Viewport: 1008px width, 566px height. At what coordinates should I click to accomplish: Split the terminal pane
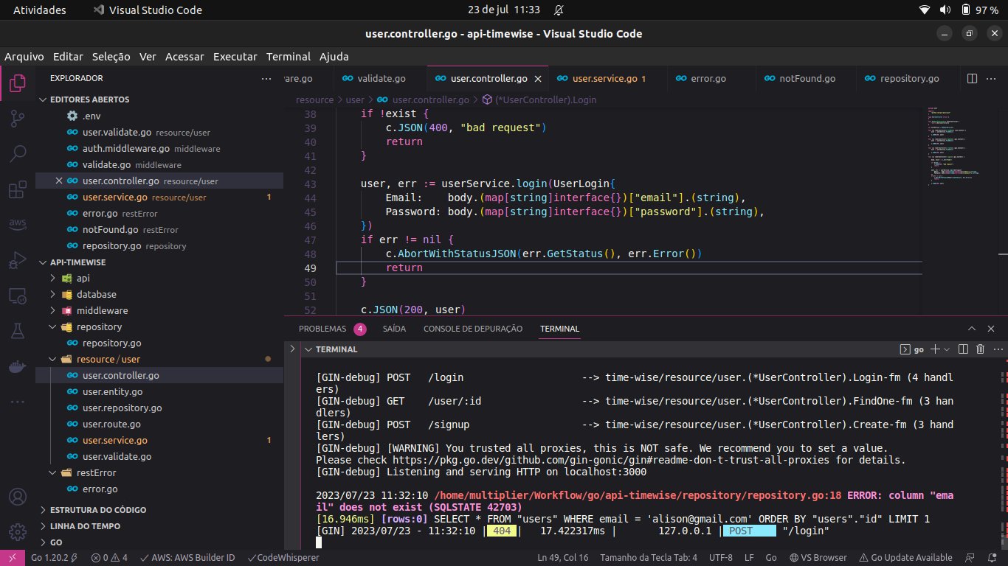tap(962, 349)
